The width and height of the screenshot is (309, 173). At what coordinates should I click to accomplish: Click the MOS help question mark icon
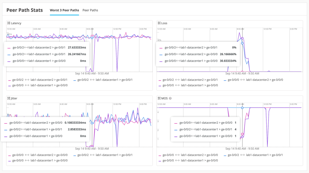(170, 99)
